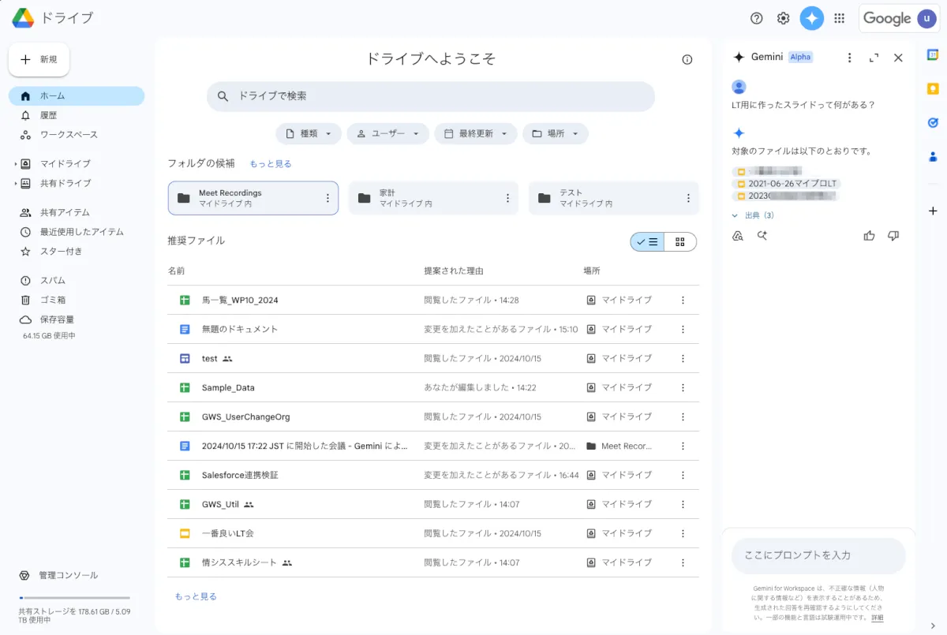Open ゴミ箱 in the sidebar
This screenshot has width=947, height=635.
53,300
